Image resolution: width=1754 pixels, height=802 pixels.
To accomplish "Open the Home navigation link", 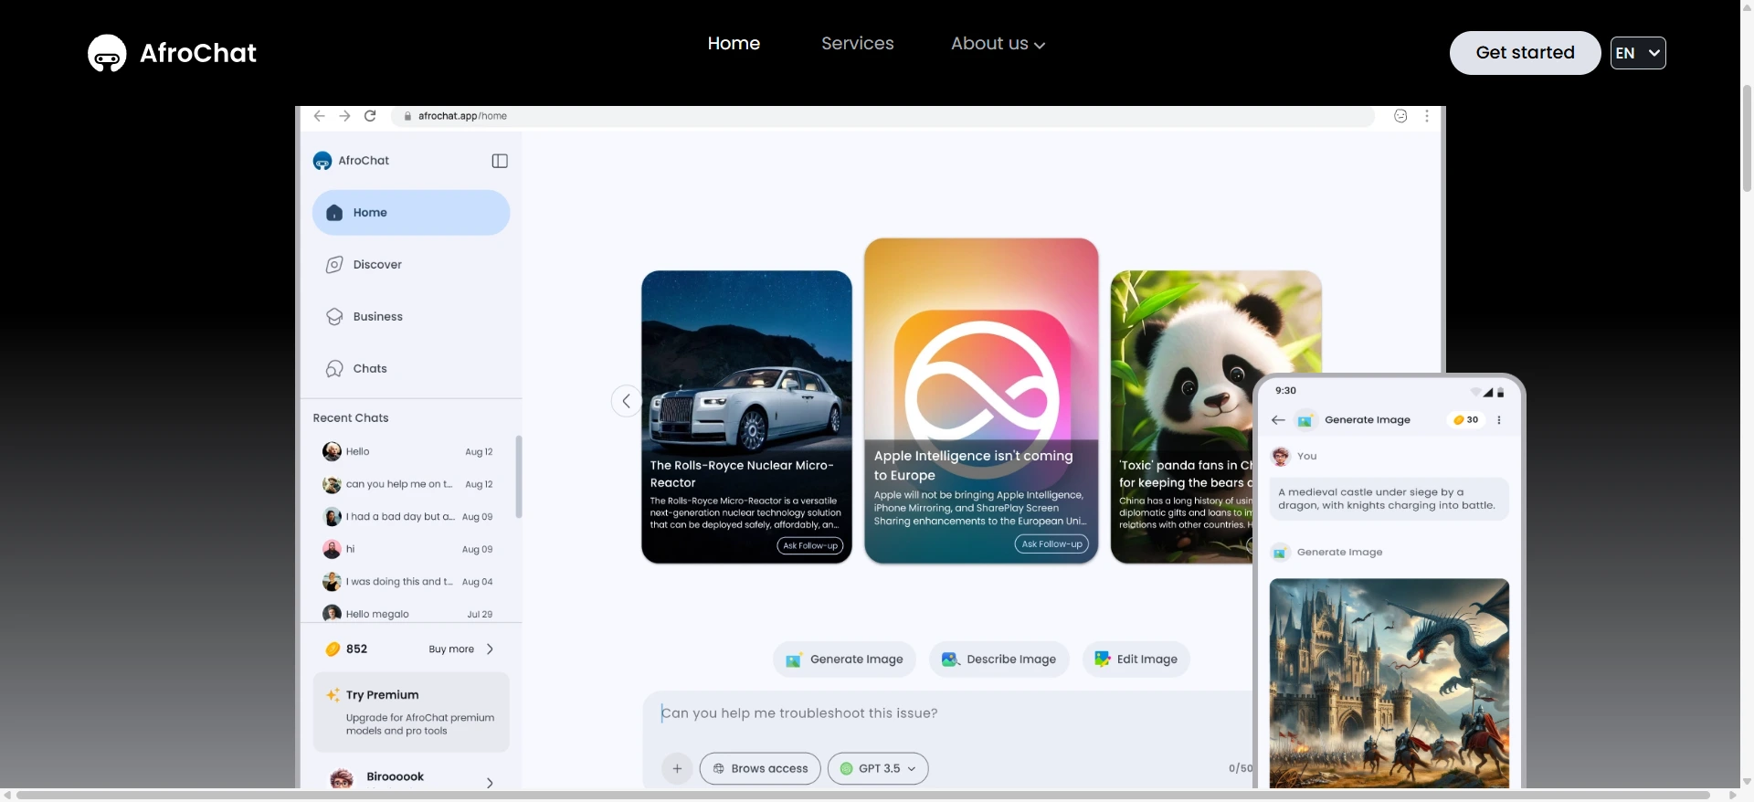I will 734,43.
